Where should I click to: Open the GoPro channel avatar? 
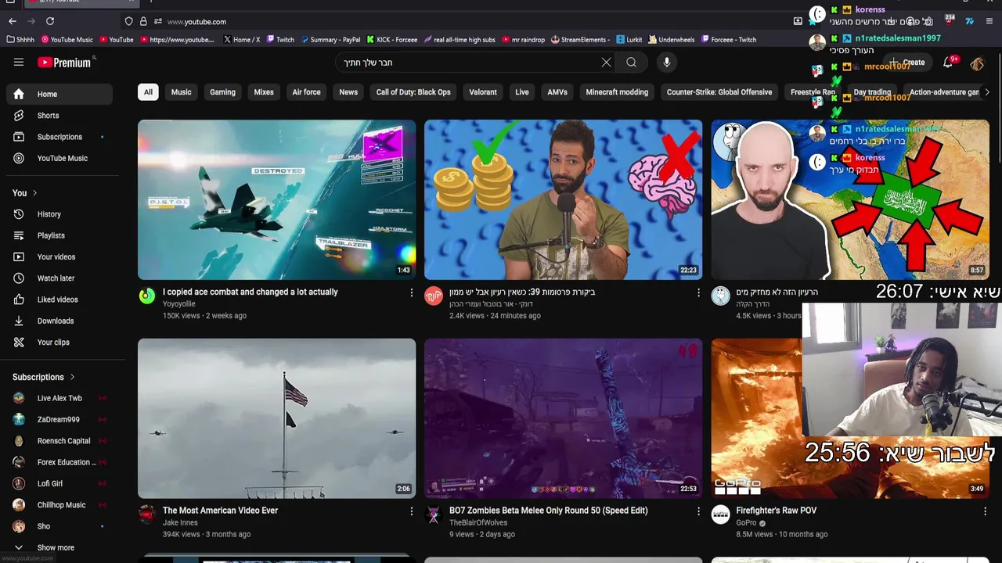(x=720, y=515)
